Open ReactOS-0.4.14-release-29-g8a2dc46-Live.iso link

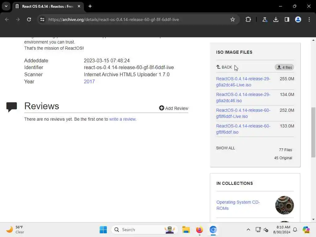(x=243, y=82)
